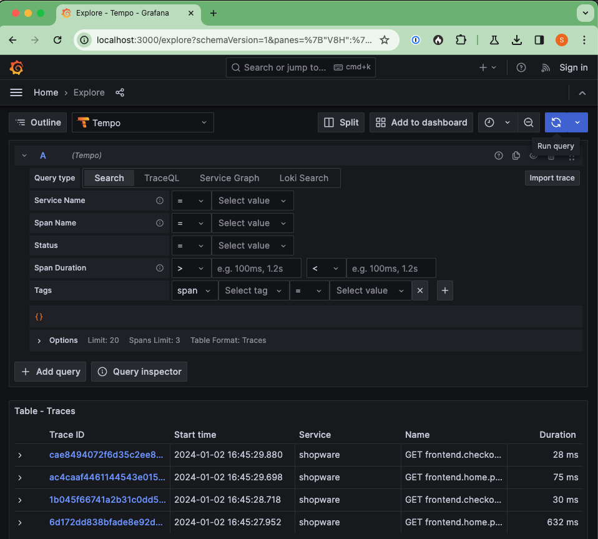Select the Service Graph query type
The width and height of the screenshot is (598, 539).
[229, 178]
